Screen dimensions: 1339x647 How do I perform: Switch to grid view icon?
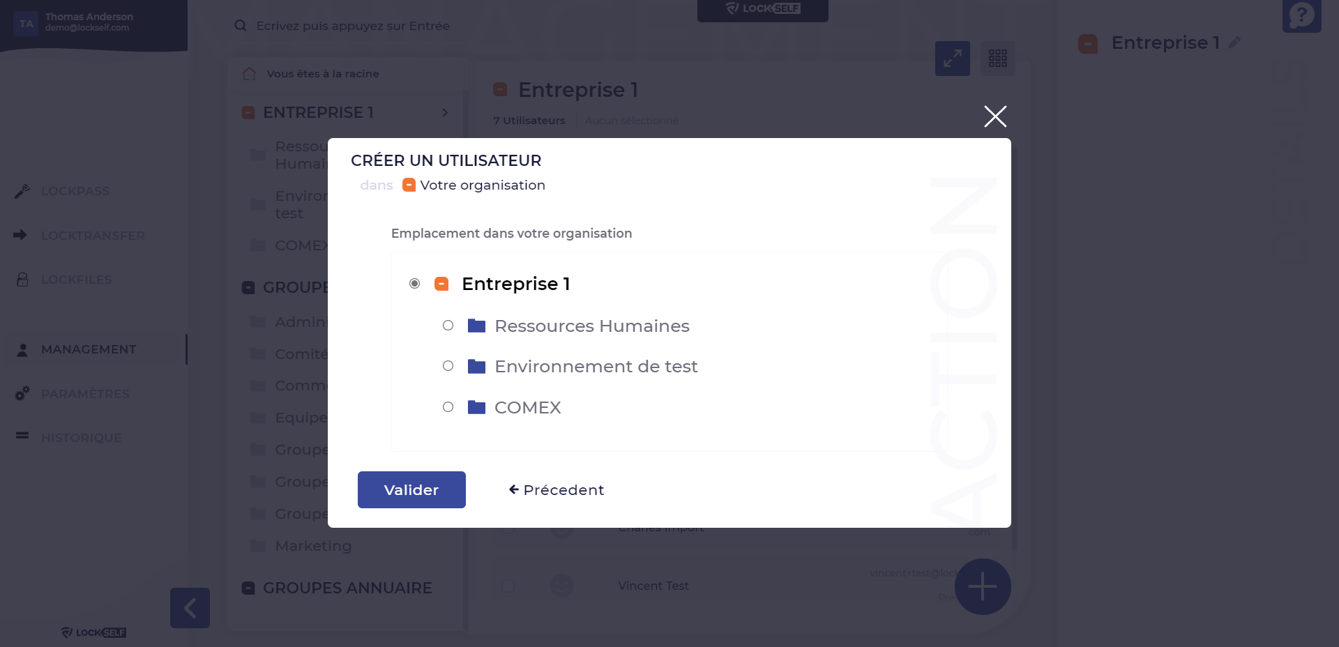click(x=997, y=59)
